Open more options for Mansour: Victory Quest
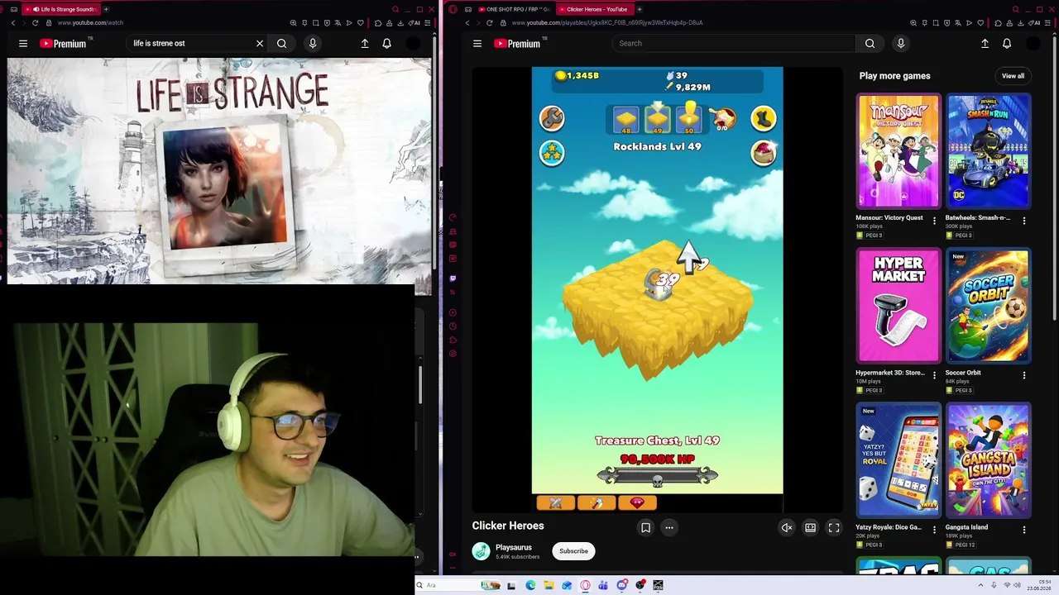This screenshot has height=595, width=1059. tap(934, 221)
